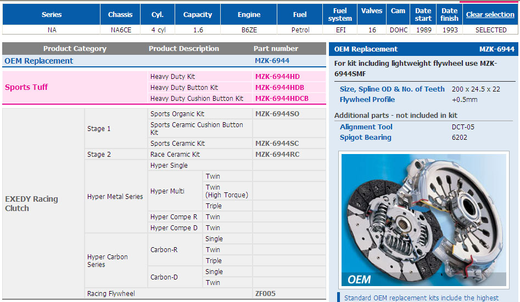This screenshot has height=302, width=520.
Task: Click the Single cell under Carbon-D
Action: (x=227, y=271)
